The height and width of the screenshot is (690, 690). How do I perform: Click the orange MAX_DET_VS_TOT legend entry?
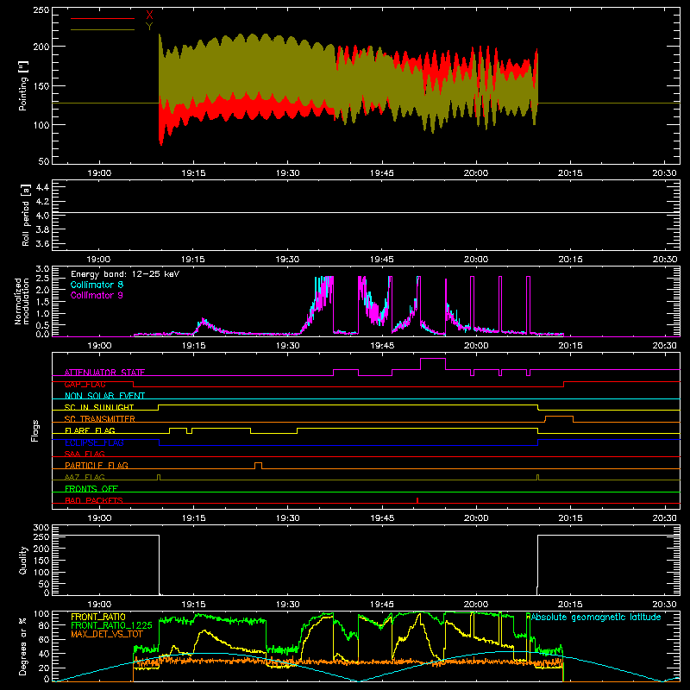click(107, 634)
